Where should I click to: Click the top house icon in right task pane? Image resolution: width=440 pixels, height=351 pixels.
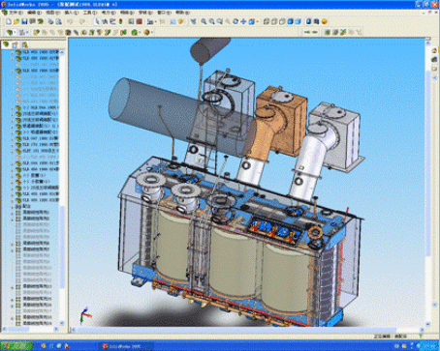tap(434, 51)
